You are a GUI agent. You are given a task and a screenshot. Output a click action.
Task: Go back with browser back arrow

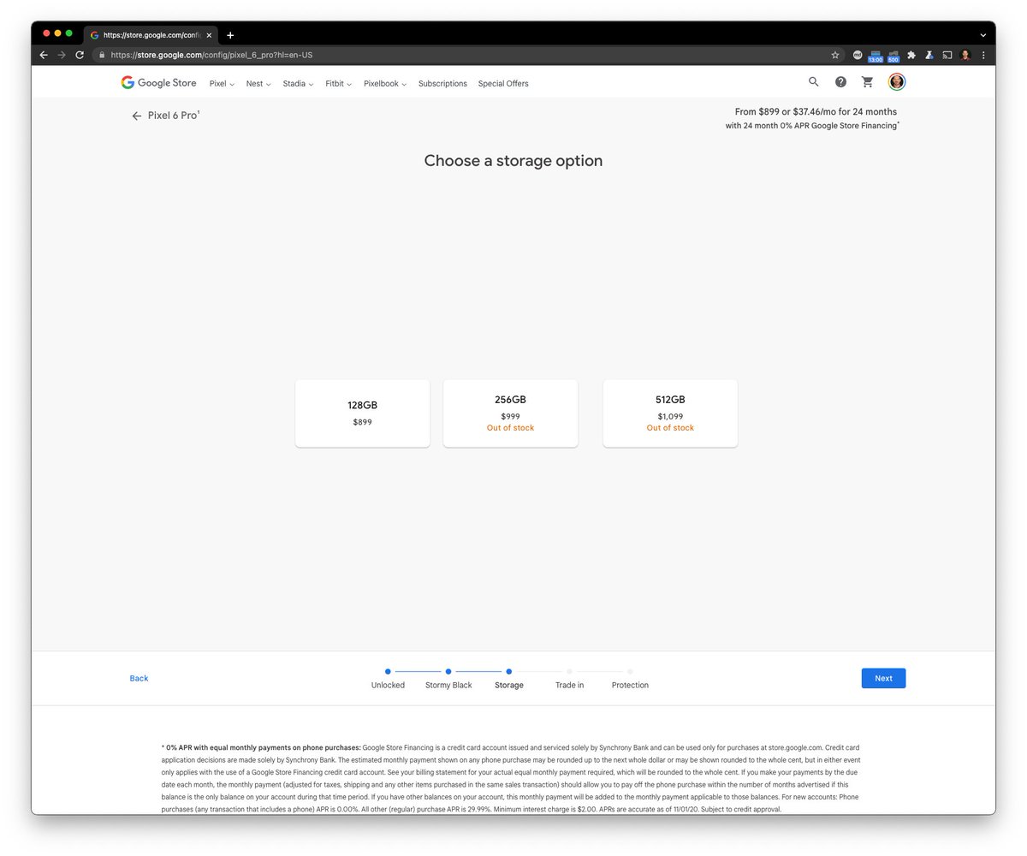click(x=44, y=55)
